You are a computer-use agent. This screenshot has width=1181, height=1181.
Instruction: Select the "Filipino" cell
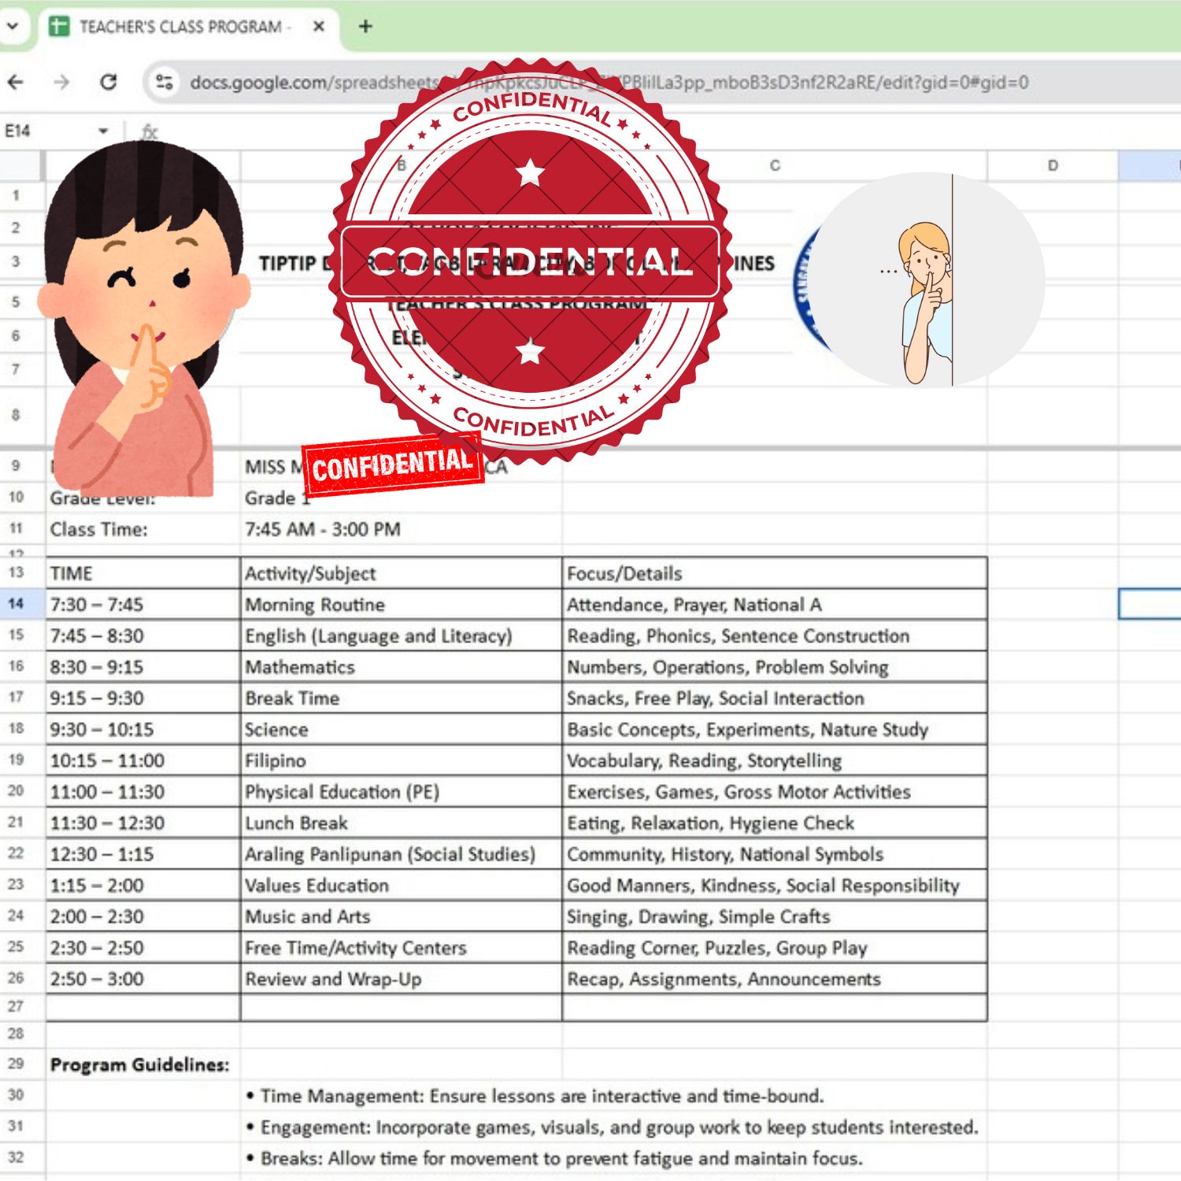tap(402, 761)
